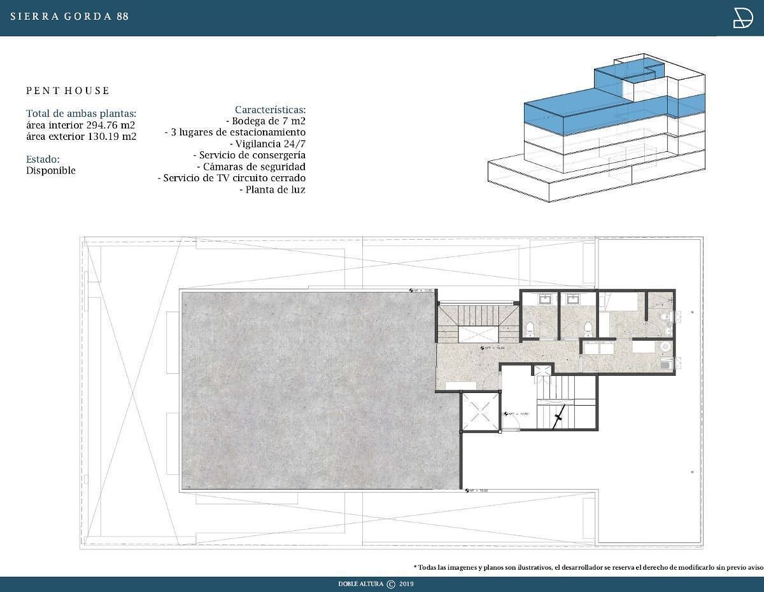This screenshot has width=764, height=592.
Task: Click the washing machine in the service area
Action: click(667, 363)
